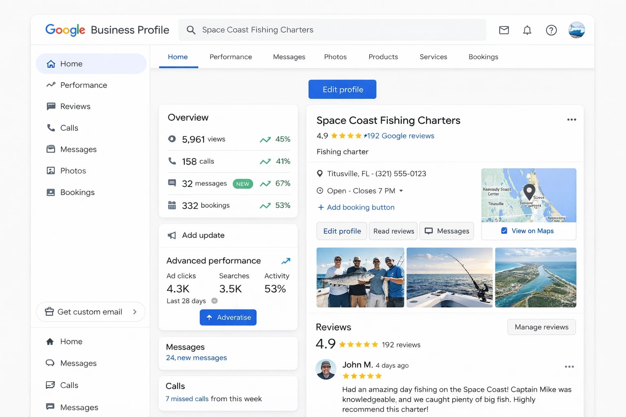Viewport: 626px width, 417px height.
Task: Click the Edit profile button
Action: [x=342, y=89]
